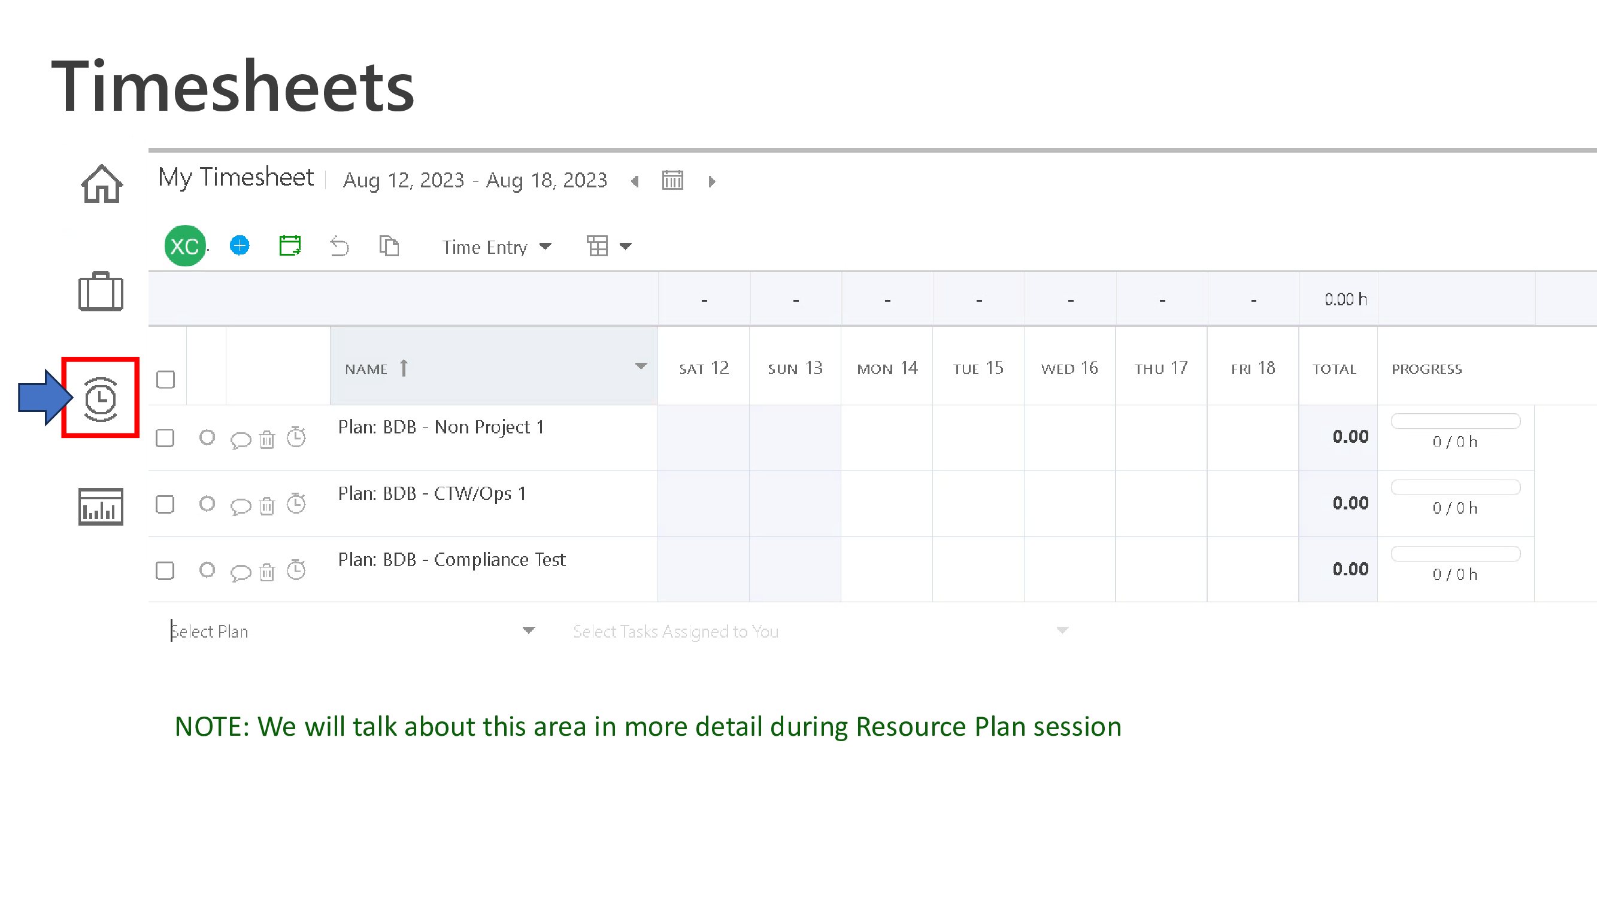Open the table layout view dropdown
This screenshot has height=898, width=1597.
coord(609,246)
